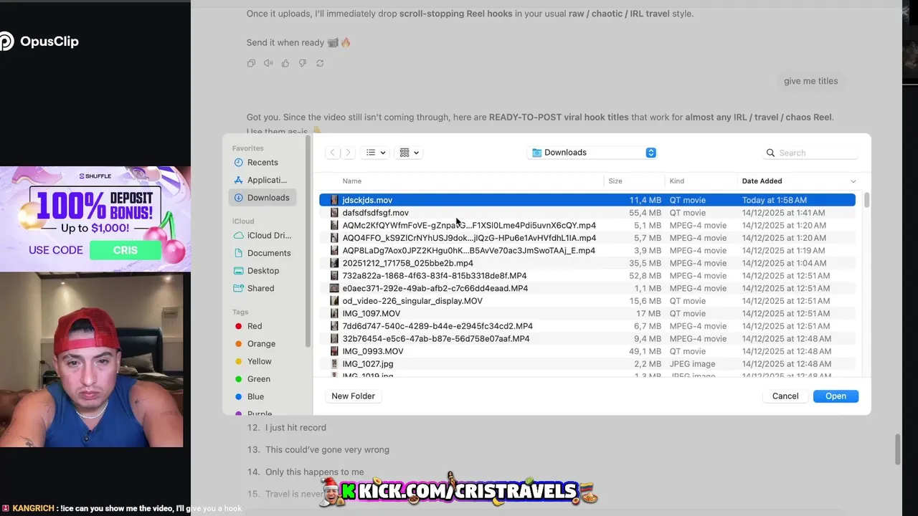Click the 'give me titles' message bubble

pyautogui.click(x=810, y=81)
